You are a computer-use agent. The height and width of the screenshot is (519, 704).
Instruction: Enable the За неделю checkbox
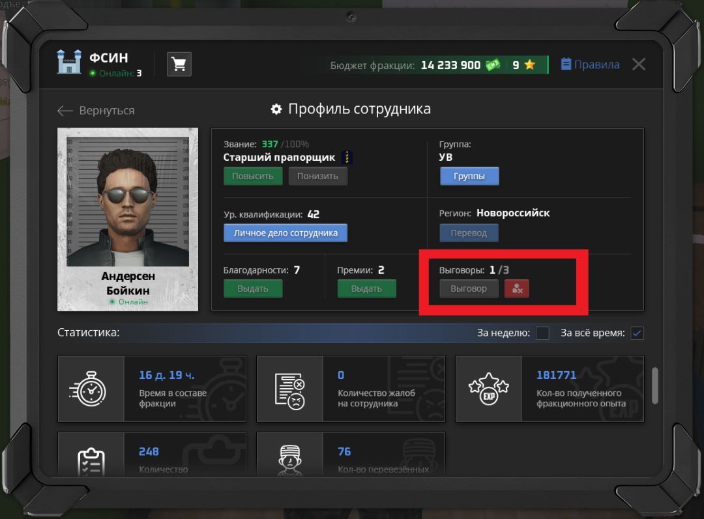click(x=542, y=333)
